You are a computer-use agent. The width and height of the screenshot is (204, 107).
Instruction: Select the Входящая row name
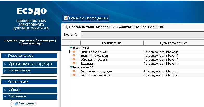click(x=87, y=64)
